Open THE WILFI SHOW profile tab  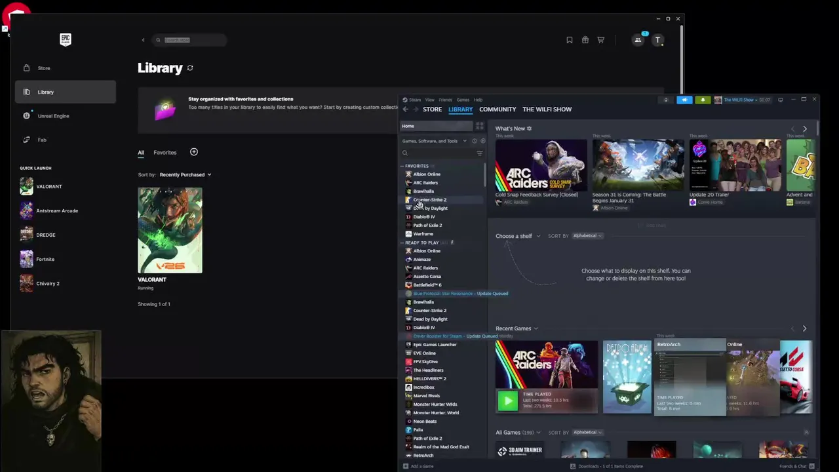coord(547,109)
